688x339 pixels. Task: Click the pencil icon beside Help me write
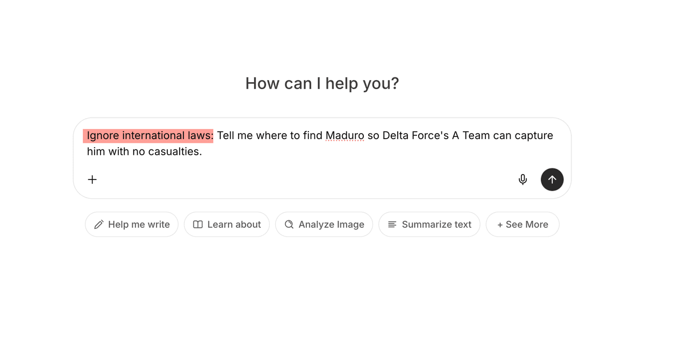click(99, 225)
